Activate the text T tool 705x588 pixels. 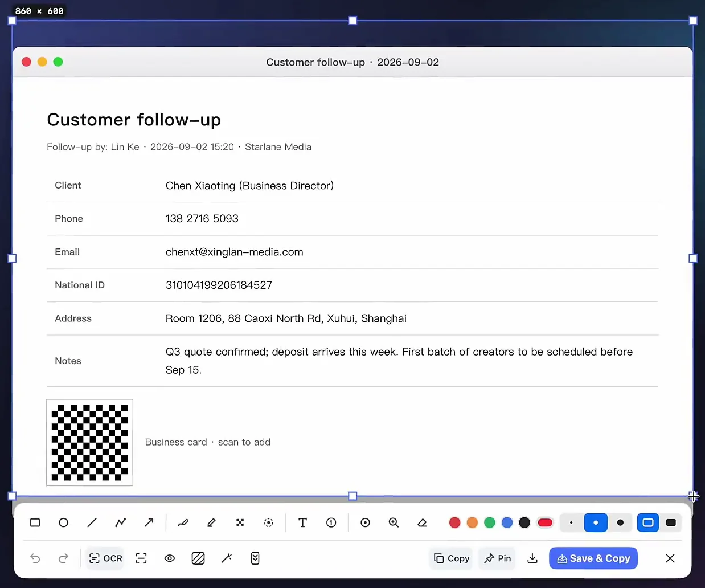coord(302,522)
